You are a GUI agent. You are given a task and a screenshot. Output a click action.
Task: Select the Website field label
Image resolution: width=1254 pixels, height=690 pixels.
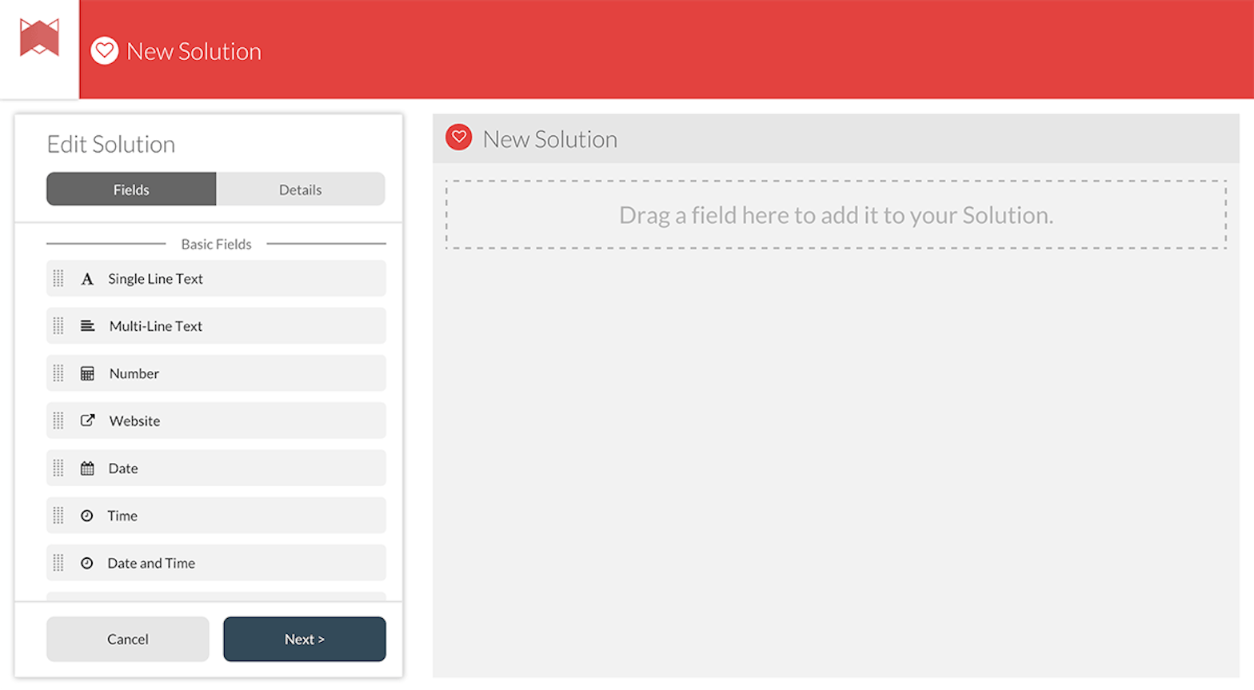coord(134,421)
